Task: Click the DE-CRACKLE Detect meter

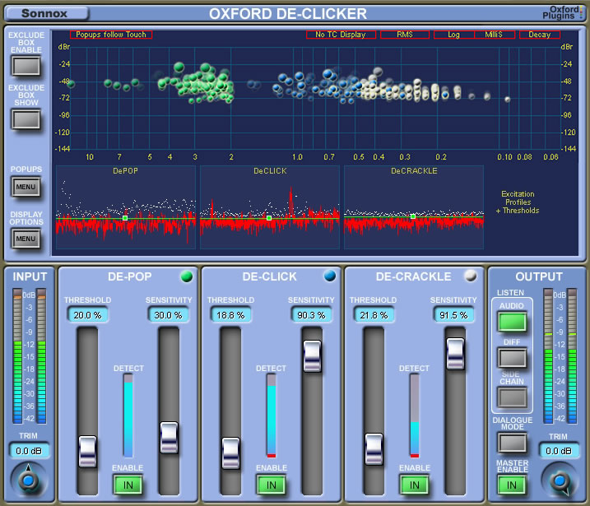Action: (414, 415)
